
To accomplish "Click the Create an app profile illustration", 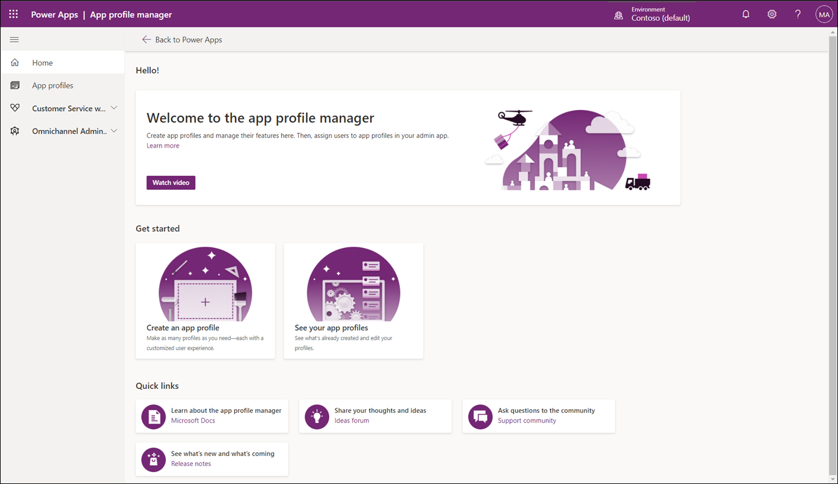I will coord(206,284).
